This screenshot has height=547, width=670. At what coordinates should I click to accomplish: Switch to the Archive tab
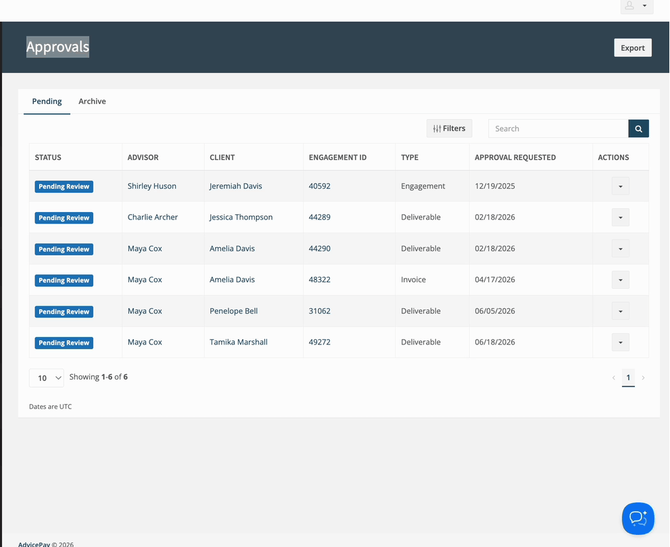tap(93, 101)
